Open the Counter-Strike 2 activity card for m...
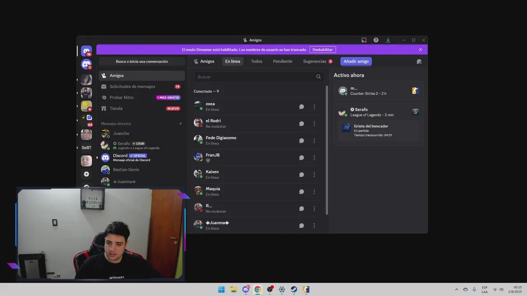 tap(378, 91)
